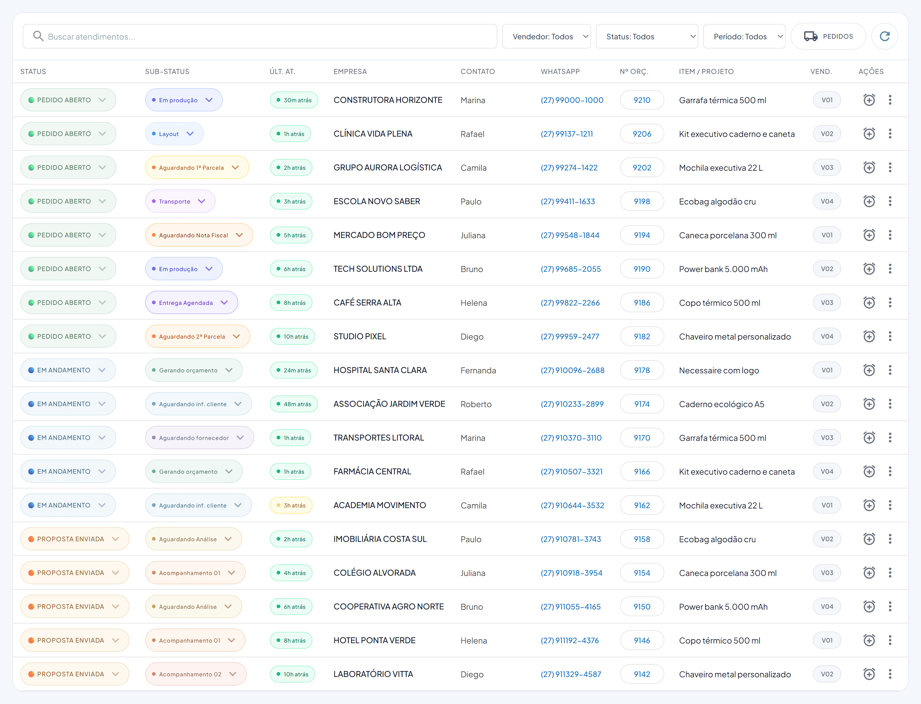Change EM ANDAMENTO status for HOSPITAL SANTA CLARA
The height and width of the screenshot is (704, 921).
[x=68, y=370]
